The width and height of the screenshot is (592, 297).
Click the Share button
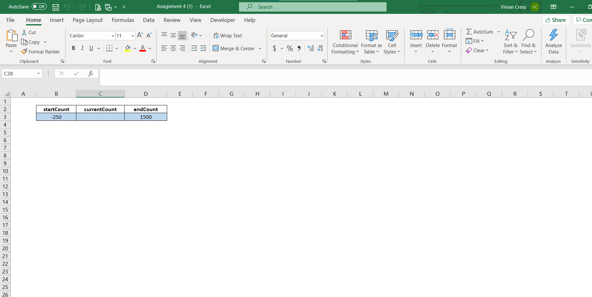556,20
